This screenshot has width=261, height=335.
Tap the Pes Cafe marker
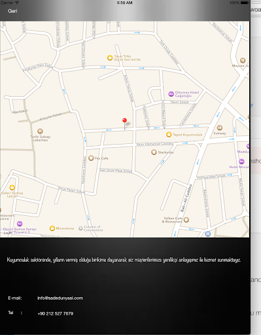click(91, 158)
